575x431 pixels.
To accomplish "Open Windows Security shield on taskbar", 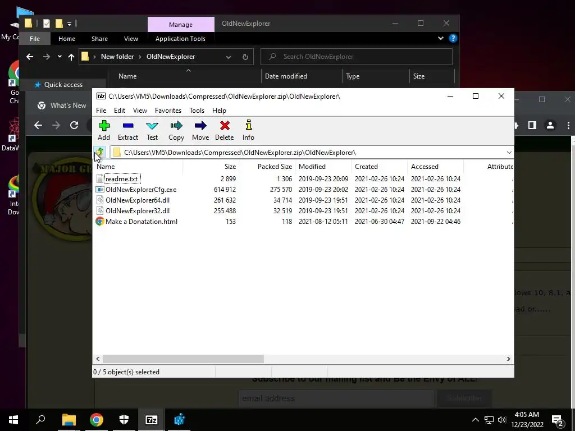I will coord(124,420).
